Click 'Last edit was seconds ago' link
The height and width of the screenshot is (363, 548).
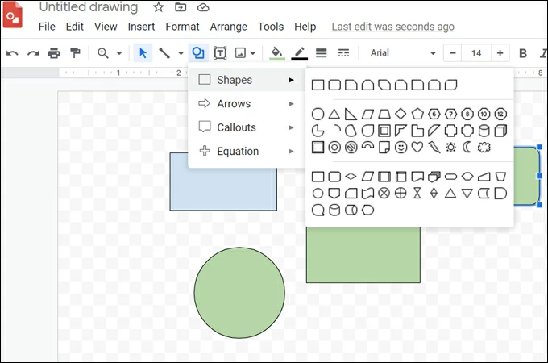(x=392, y=27)
